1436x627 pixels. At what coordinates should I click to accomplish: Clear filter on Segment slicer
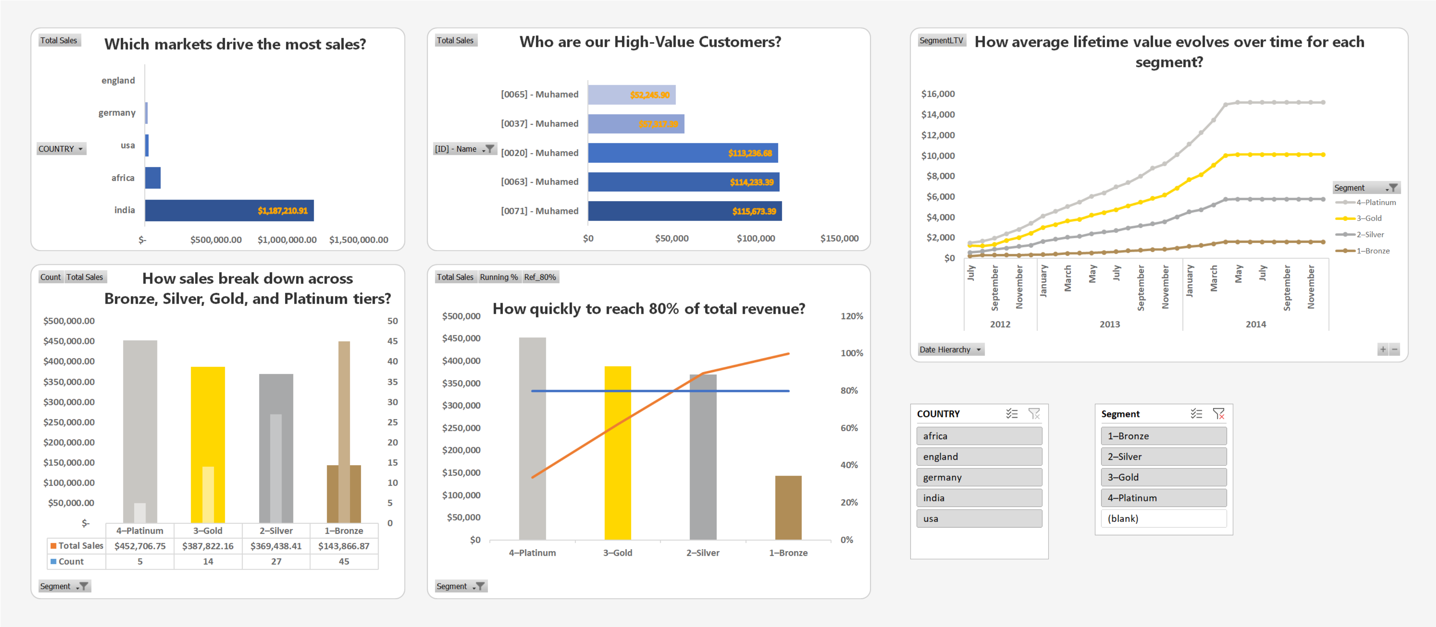pos(1219,414)
